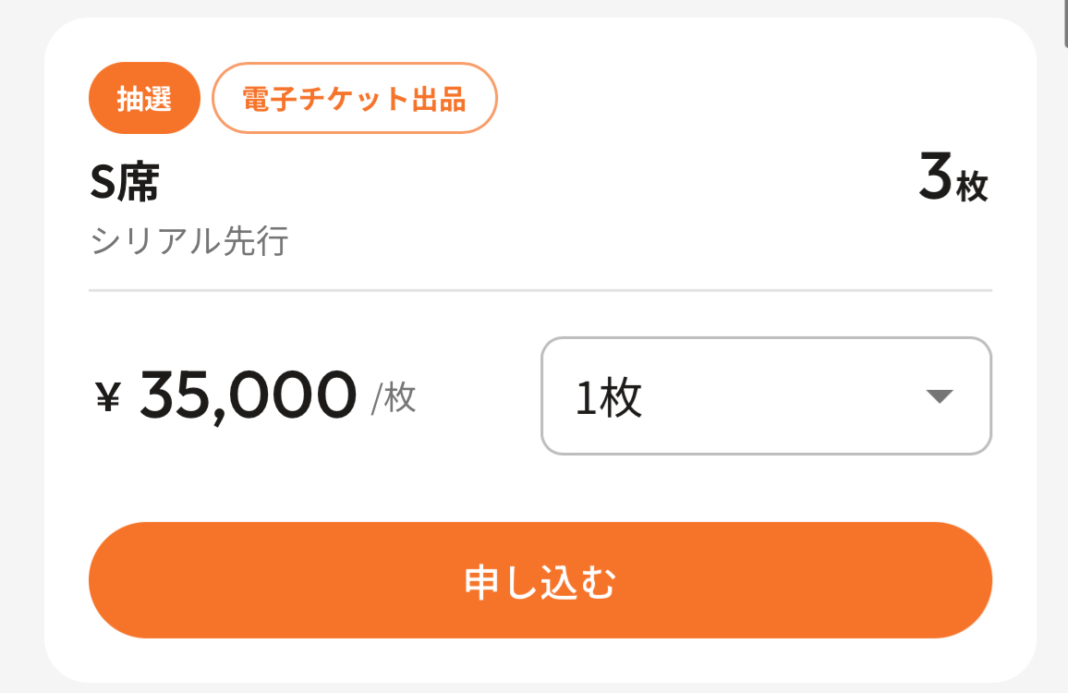
Task: Click the ¥ yen symbol
Action: (x=109, y=397)
